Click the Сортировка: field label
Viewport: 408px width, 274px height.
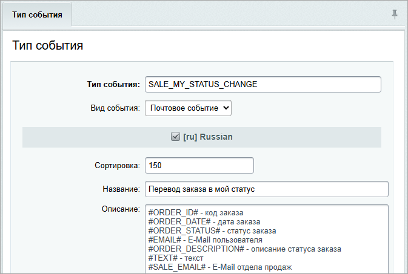[118, 165]
